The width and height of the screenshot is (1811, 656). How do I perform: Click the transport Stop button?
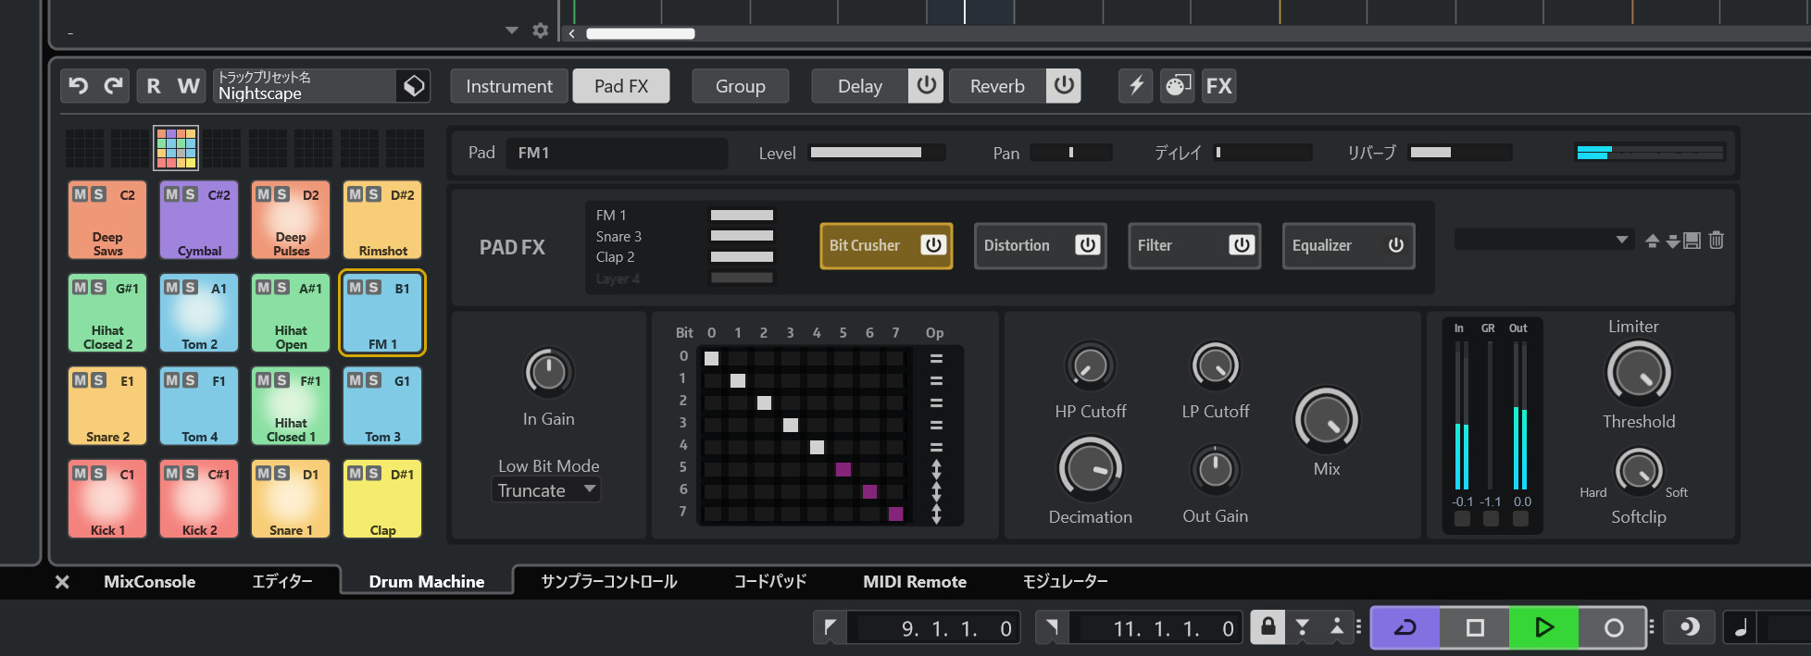point(1475,627)
